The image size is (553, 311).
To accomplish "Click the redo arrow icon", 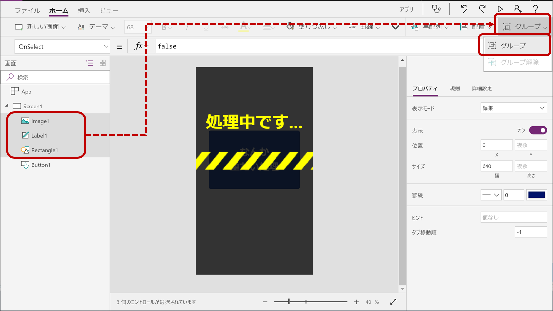I will point(481,9).
